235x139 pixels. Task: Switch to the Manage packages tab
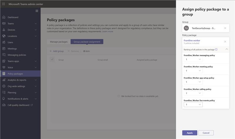pos(59,42)
